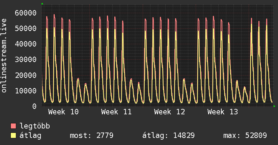The height and width of the screenshot is (145, 278).
Task: Click the max: 52809 statistic
Action: coord(245,136)
